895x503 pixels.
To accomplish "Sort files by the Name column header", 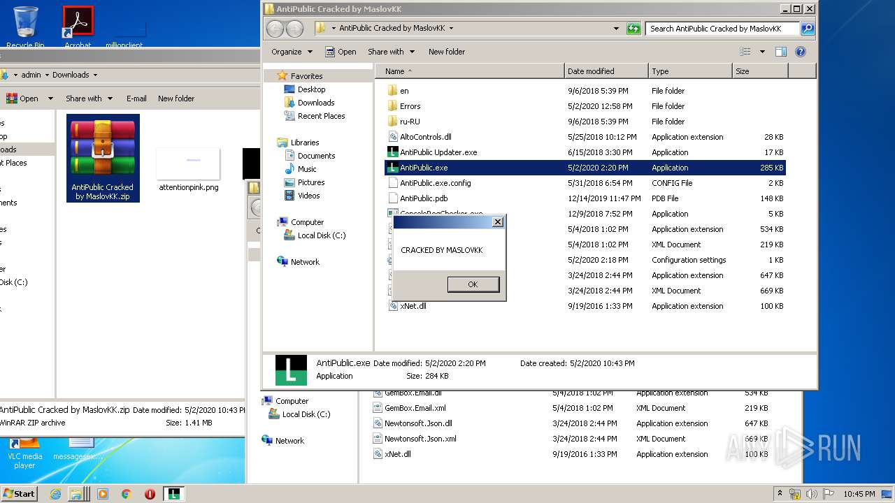I will pos(470,71).
